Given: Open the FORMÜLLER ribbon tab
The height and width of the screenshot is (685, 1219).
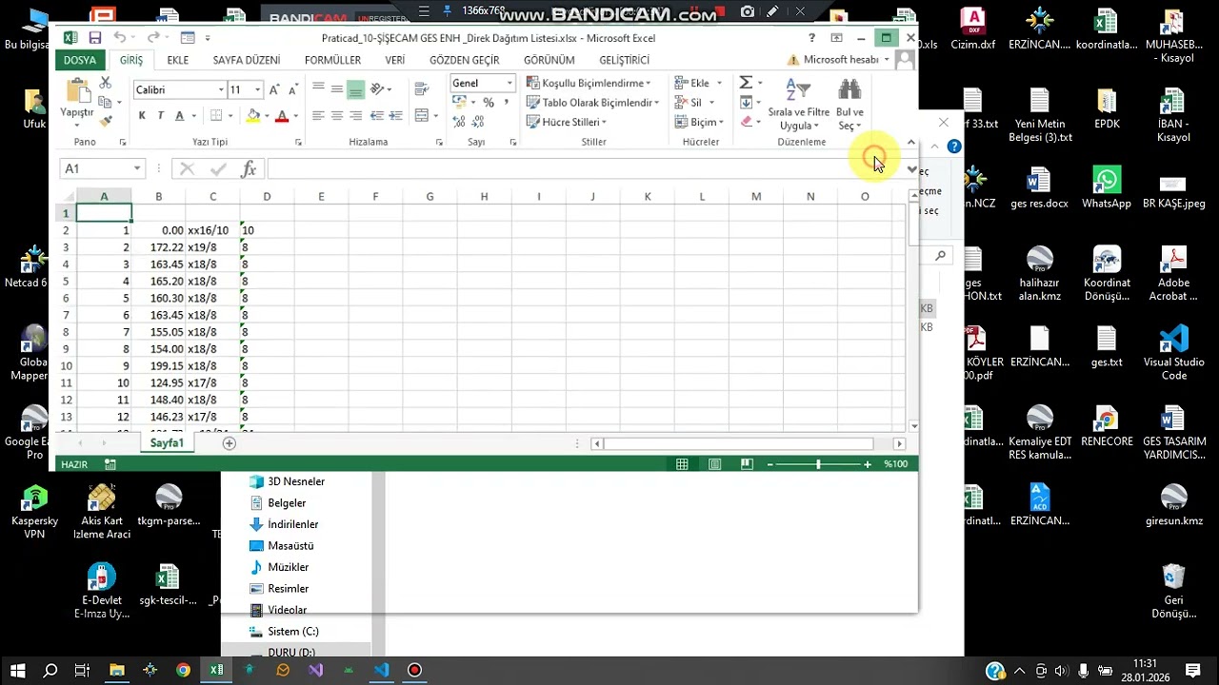Looking at the screenshot, I should coord(332,60).
